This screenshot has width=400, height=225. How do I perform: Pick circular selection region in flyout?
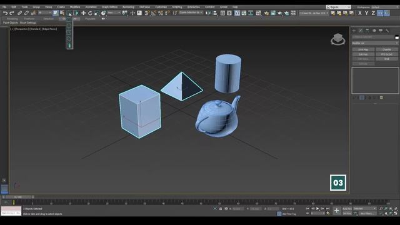pyautogui.click(x=69, y=26)
